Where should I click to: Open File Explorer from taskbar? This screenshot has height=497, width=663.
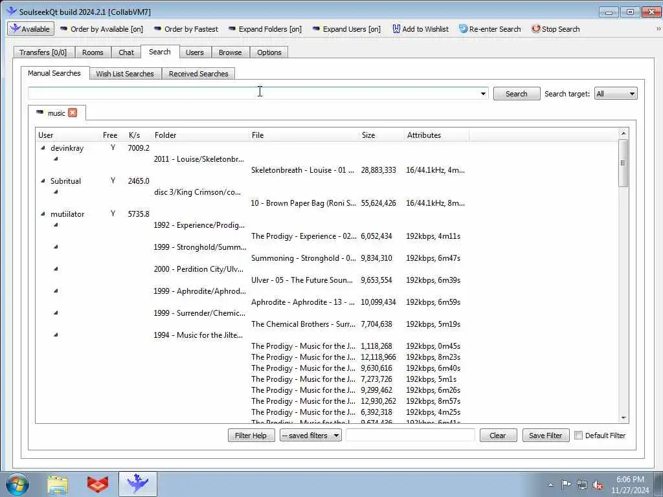[x=58, y=484]
